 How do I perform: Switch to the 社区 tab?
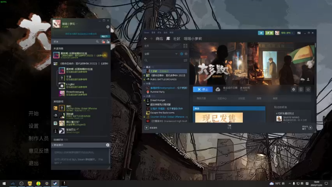(177, 39)
